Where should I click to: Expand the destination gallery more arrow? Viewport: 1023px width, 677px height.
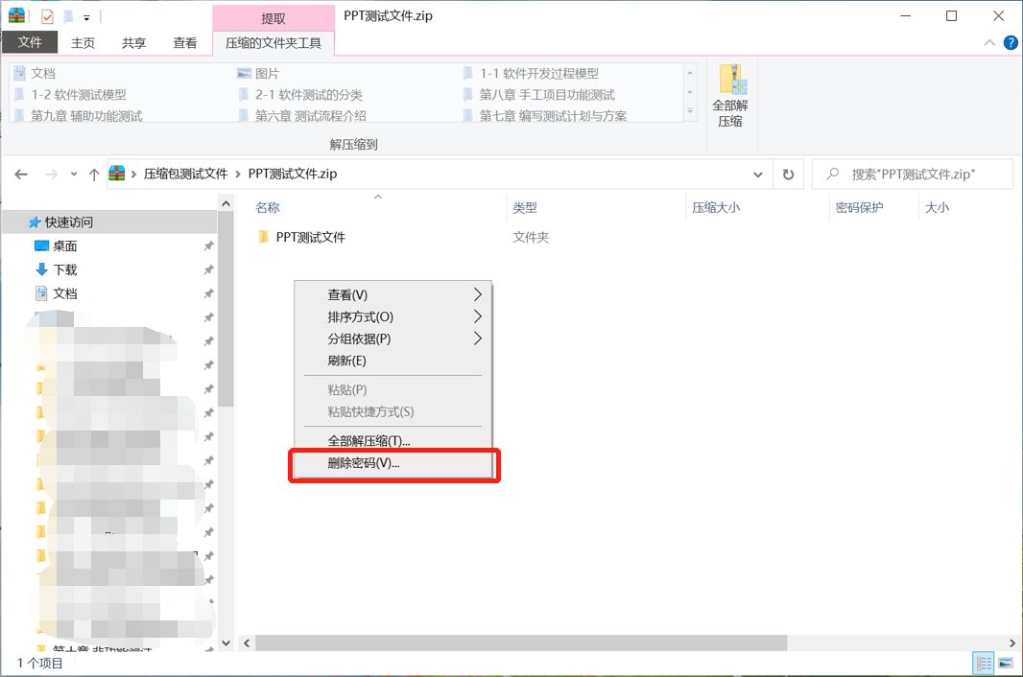point(690,113)
